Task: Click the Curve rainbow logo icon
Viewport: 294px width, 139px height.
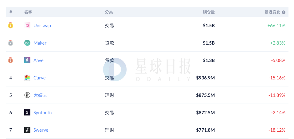Action: tap(27, 78)
